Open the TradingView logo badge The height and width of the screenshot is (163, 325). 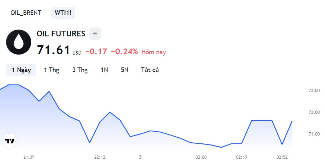pyautogui.click(x=10, y=141)
